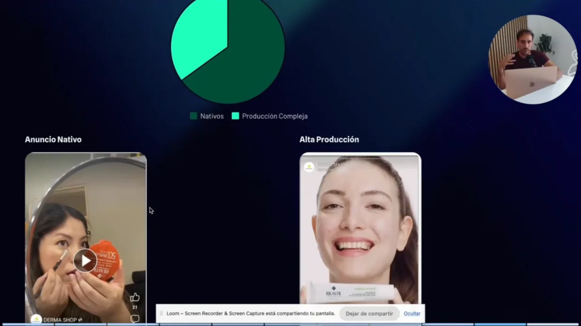Viewport: 581px width, 326px height.
Task: Grab the Loom sharing bar drag handle
Action: (x=161, y=313)
